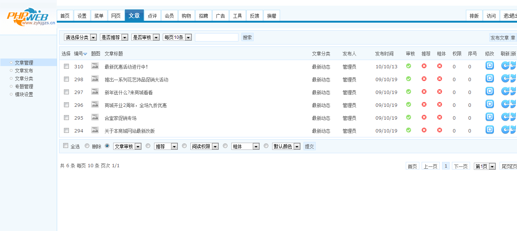Toggle red 粗体 cross for article 297

click(x=440, y=92)
